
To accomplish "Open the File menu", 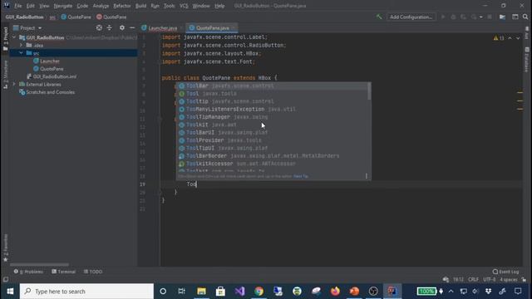I will tap(18, 6).
